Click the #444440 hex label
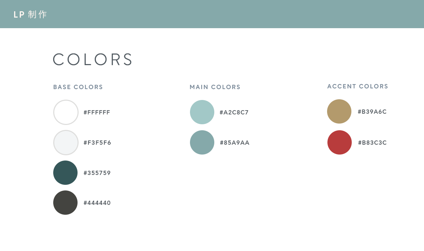 [x=97, y=203]
